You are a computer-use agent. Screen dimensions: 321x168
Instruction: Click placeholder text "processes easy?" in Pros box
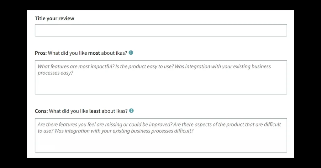point(55,73)
